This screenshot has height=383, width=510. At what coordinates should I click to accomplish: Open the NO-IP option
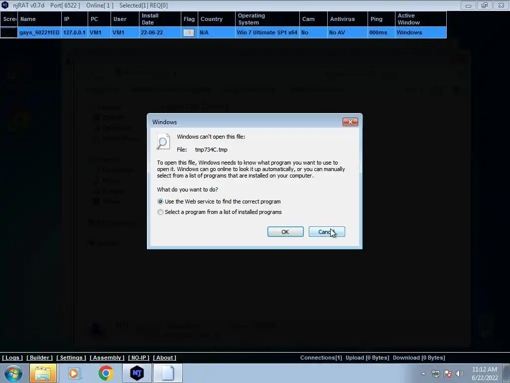click(x=138, y=358)
